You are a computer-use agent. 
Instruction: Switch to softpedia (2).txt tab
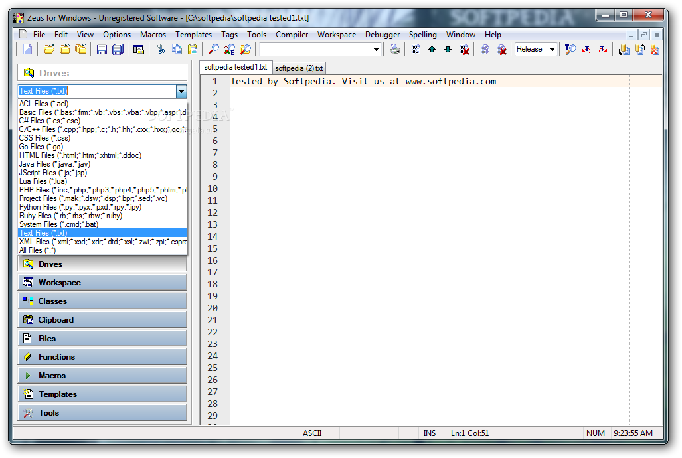click(x=299, y=68)
